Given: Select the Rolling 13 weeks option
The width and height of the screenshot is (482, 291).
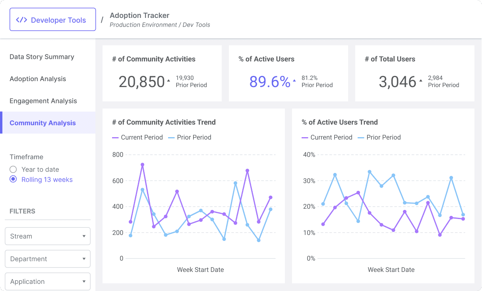Looking at the screenshot, I should [13, 180].
